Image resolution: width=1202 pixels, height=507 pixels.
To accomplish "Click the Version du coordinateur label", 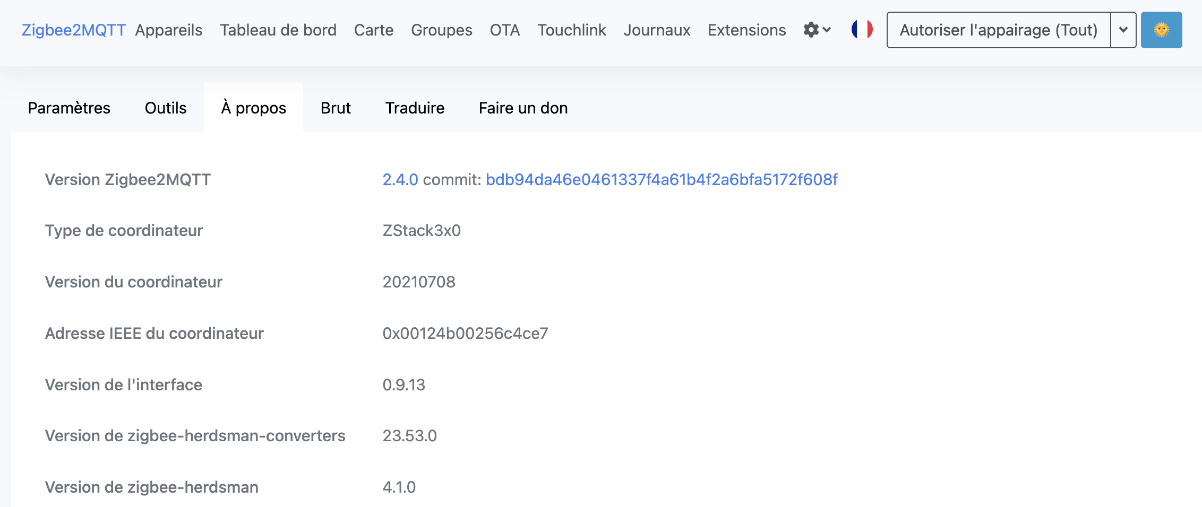I will 134,282.
